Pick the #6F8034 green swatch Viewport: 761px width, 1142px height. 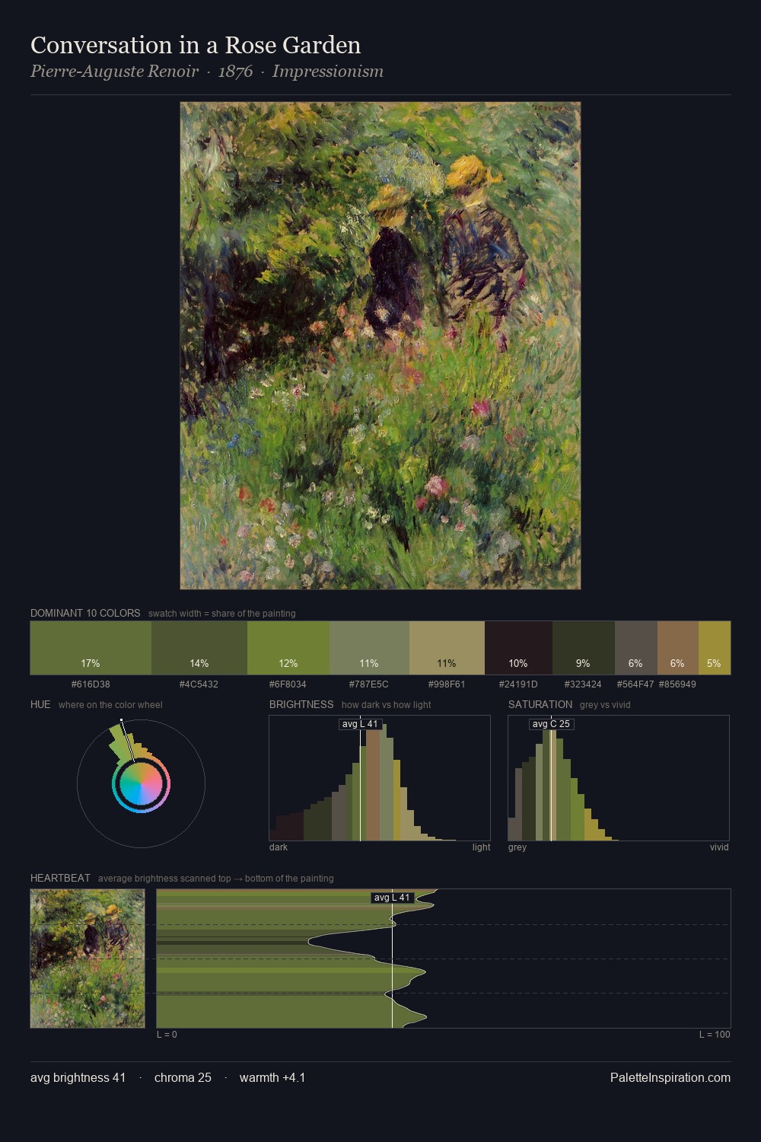(288, 648)
